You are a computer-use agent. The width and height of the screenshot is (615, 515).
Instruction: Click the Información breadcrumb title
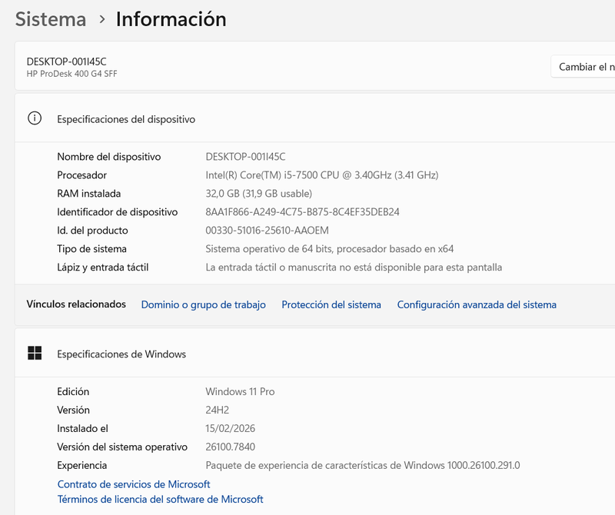pos(171,19)
